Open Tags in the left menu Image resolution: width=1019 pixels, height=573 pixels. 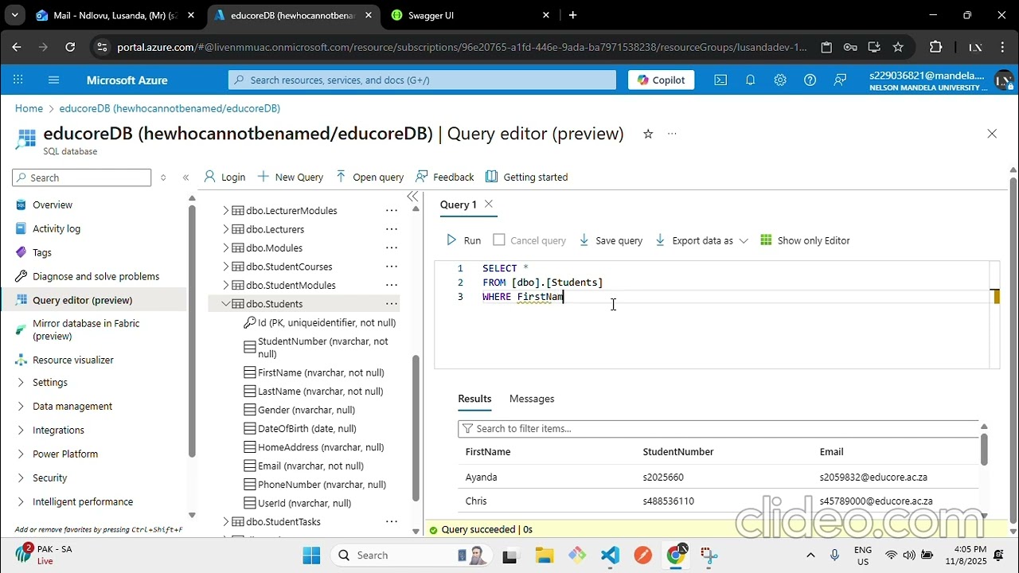tap(42, 252)
